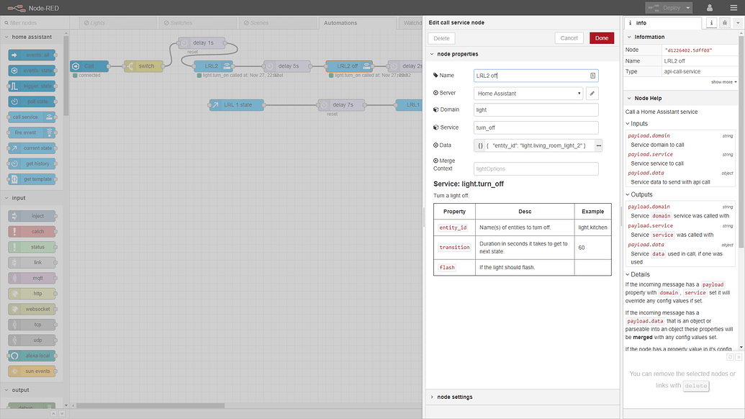Viewport: 745px width, 419px height.
Task: Switch to the Automations flow tab
Action: (x=340, y=23)
